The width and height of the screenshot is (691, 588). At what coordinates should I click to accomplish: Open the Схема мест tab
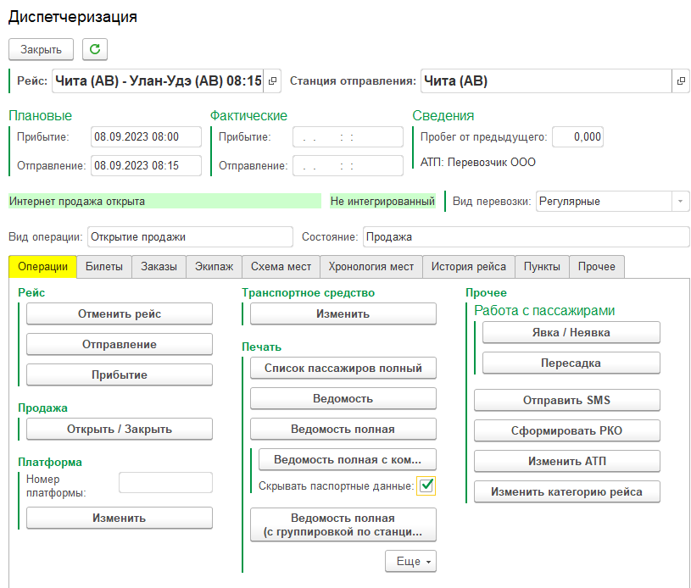click(281, 266)
